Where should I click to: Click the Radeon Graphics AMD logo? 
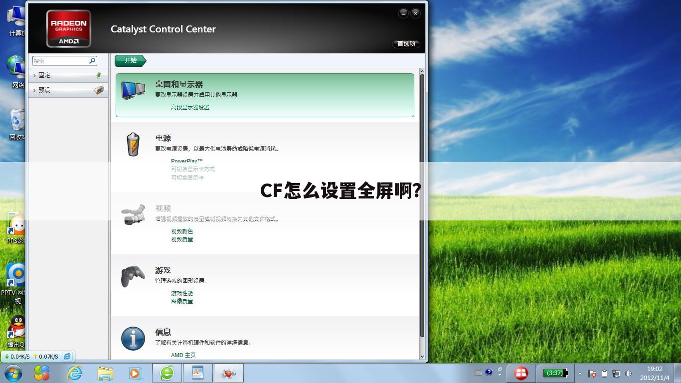(68, 29)
